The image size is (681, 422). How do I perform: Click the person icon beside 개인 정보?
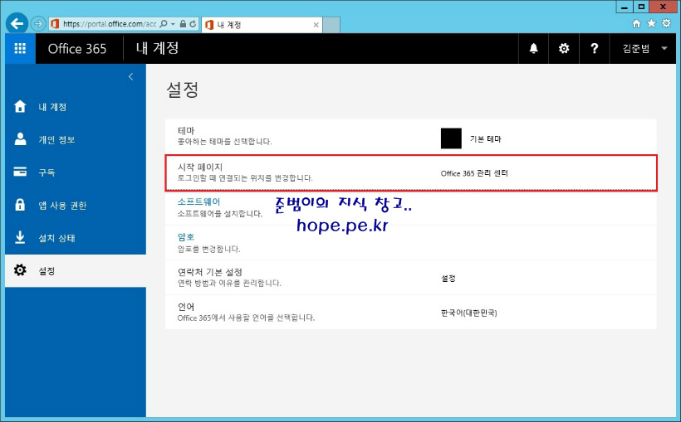20,138
